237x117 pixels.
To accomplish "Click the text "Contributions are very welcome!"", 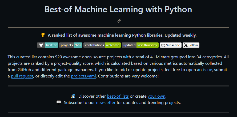I will (128, 76).
